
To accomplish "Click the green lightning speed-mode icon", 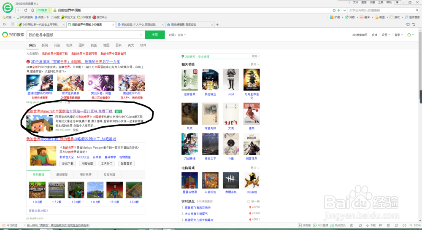I will (x=338, y=10).
